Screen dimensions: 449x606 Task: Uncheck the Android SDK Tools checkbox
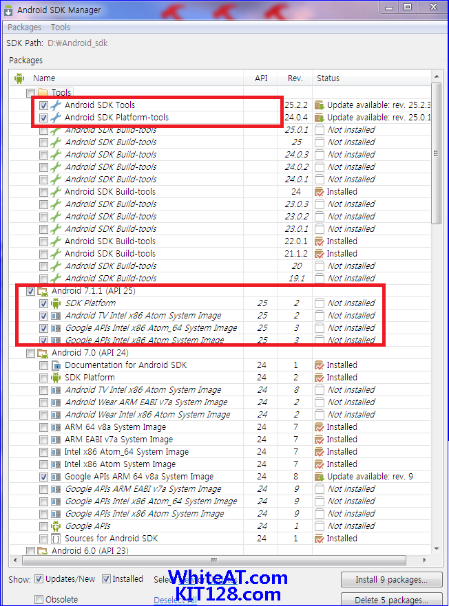(x=44, y=105)
